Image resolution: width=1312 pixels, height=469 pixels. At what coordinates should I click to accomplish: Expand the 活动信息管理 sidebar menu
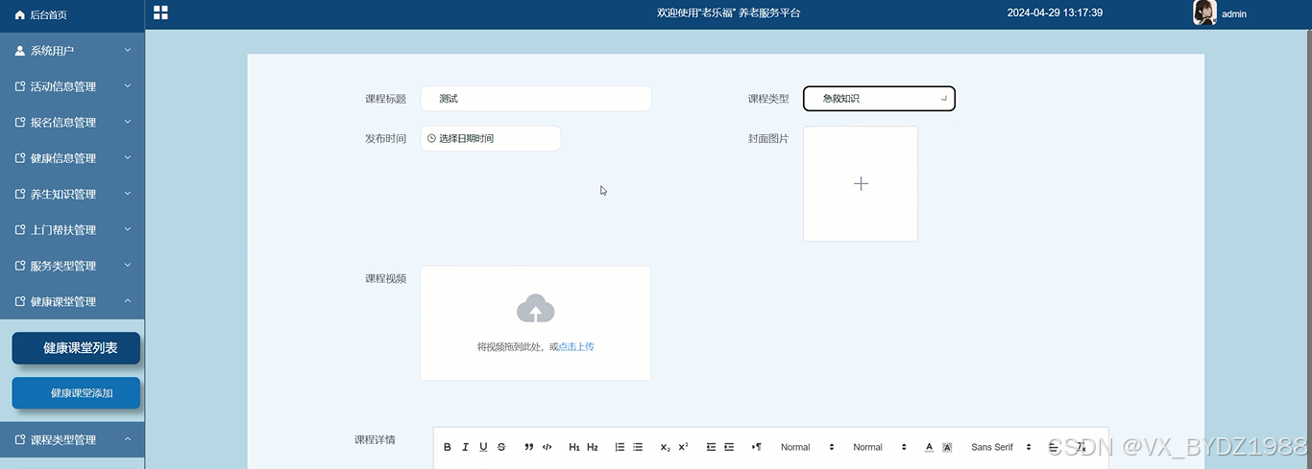coord(72,86)
